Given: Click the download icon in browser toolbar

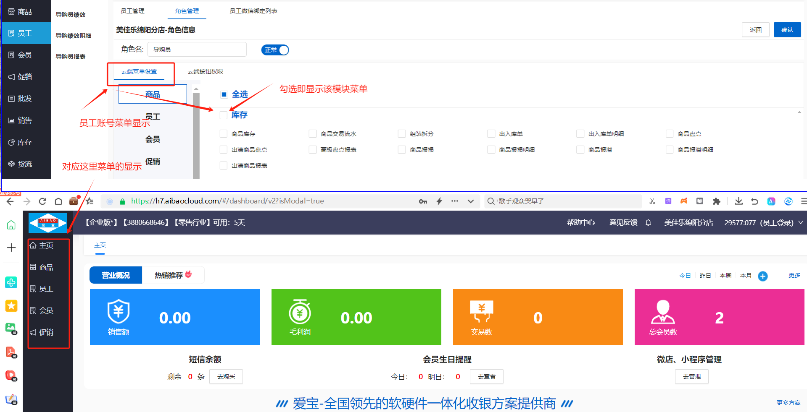Looking at the screenshot, I should tap(738, 201).
